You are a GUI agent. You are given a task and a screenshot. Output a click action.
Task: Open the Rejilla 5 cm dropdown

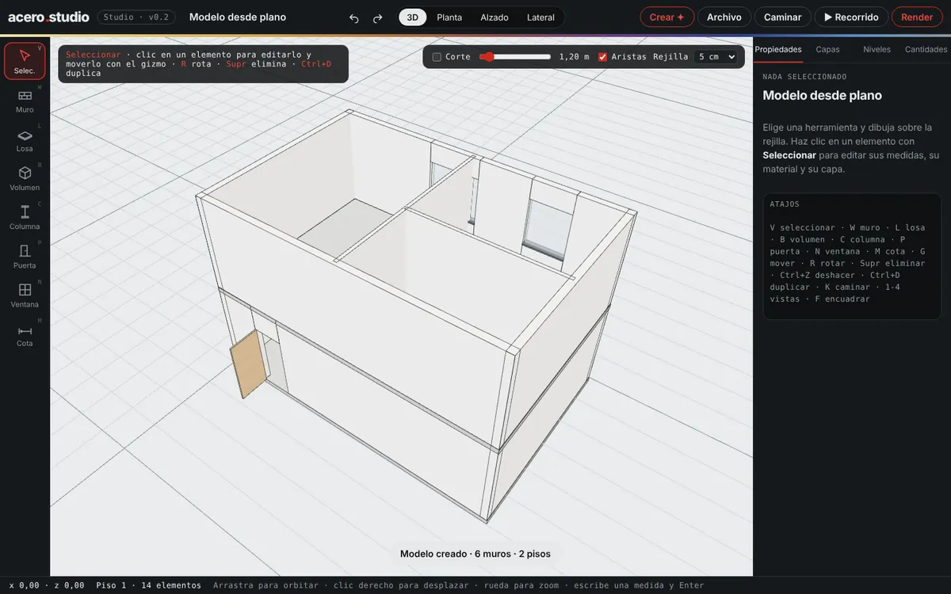point(716,57)
